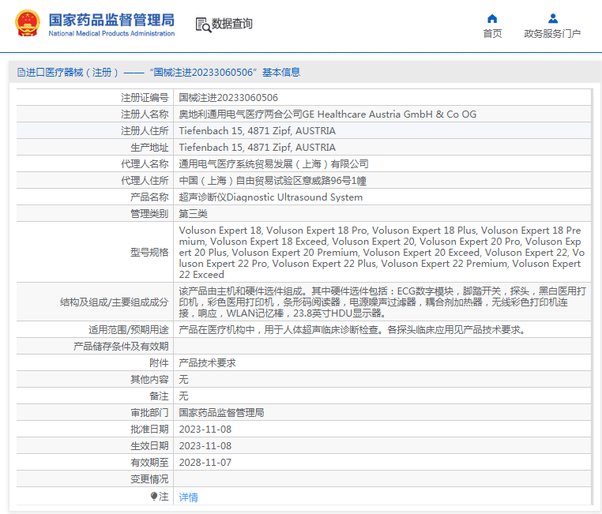Click the 结构及组成/主要组成成分 label

point(114,302)
